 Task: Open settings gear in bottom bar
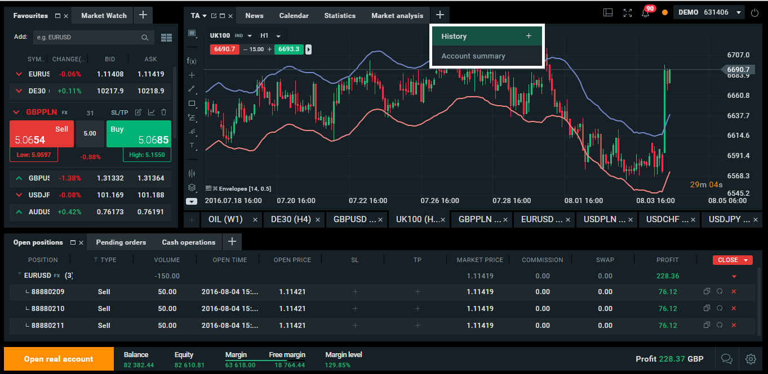pos(751,359)
